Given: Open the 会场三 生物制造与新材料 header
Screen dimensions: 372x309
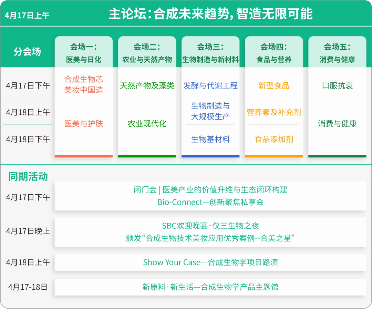Looking at the screenshot, I should tap(210, 53).
